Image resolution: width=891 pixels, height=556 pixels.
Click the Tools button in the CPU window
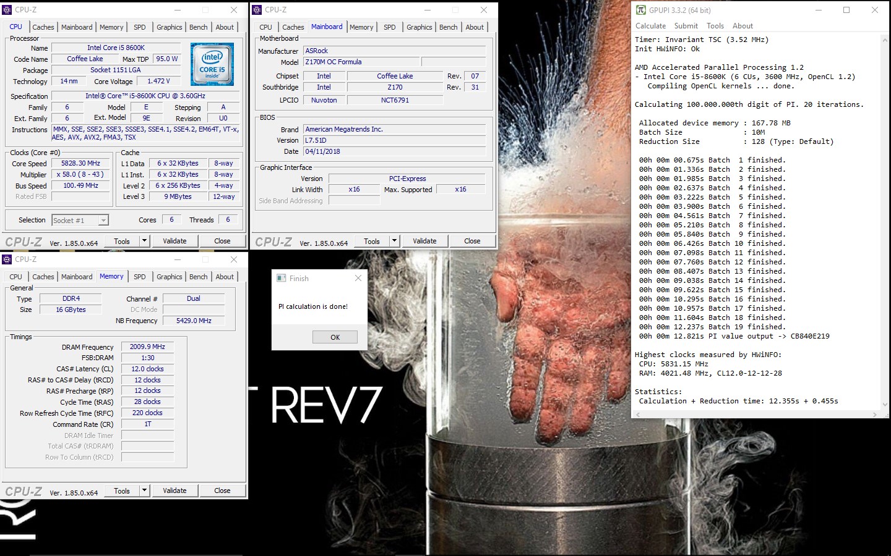[122, 241]
